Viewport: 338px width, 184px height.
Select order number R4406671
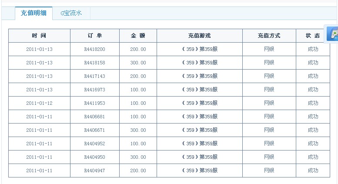click(x=95, y=130)
